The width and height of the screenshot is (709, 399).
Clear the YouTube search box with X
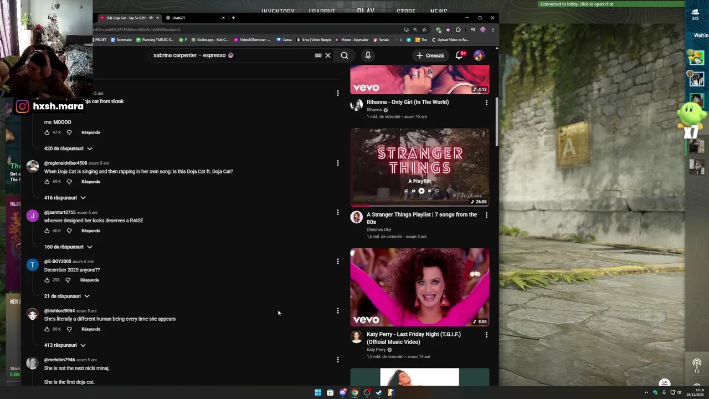click(328, 55)
